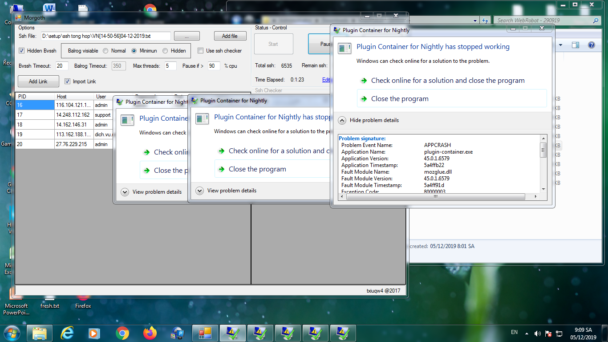Click the front crash dialog's title bar icon
The image size is (608, 342).
point(337,30)
